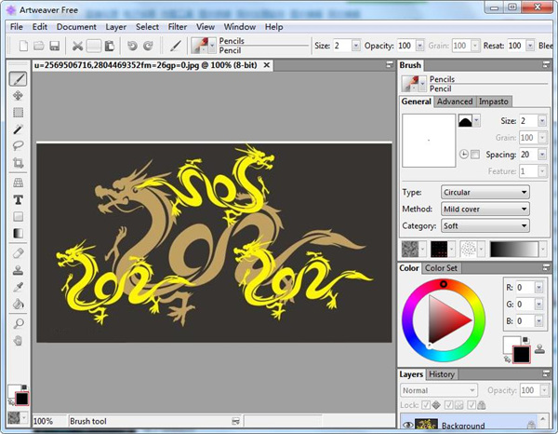Open the Filter menu
Viewport: 558px width, 434px height.
coord(177,27)
